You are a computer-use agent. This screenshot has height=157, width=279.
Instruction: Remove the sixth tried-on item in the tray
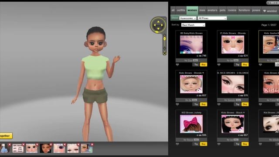(78, 145)
